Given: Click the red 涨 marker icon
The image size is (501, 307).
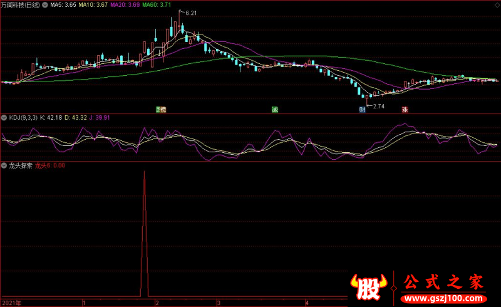Looking at the screenshot, I should pyautogui.click(x=405, y=110).
